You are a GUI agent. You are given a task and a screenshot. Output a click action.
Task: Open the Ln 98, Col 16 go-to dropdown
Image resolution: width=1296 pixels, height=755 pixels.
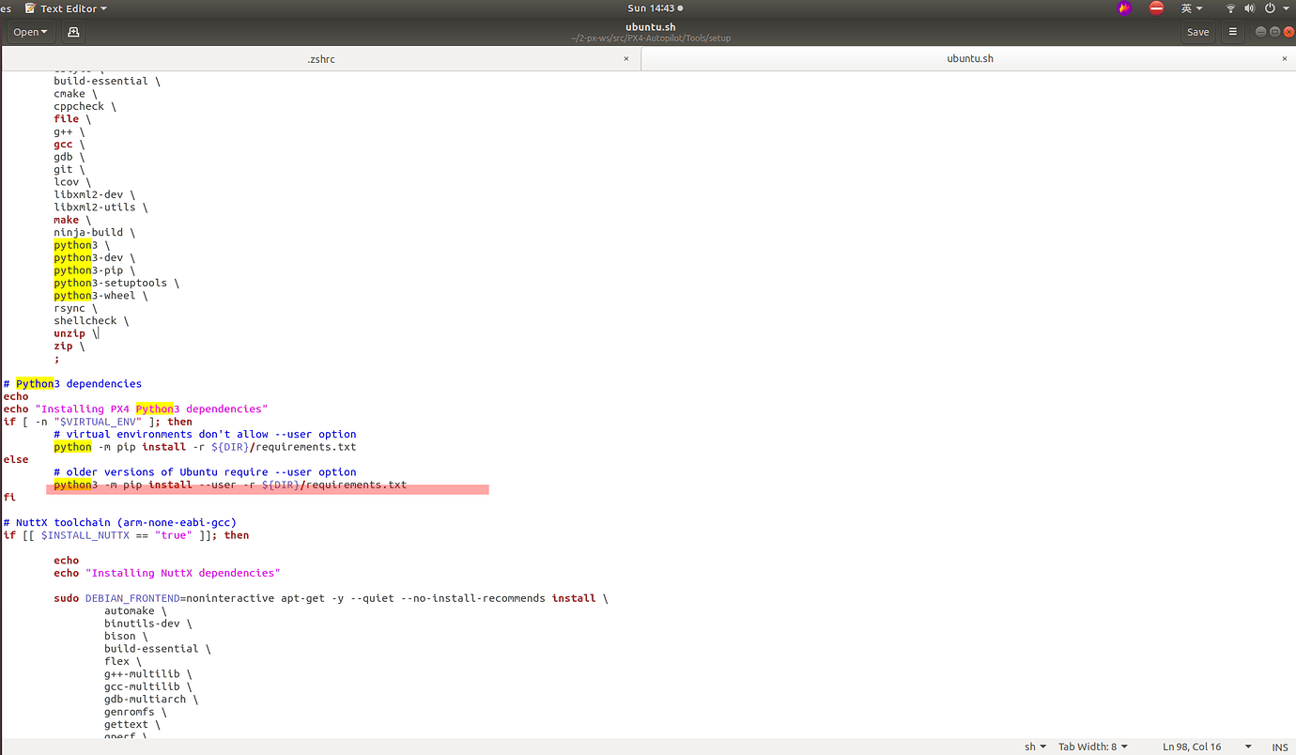pyautogui.click(x=1194, y=746)
